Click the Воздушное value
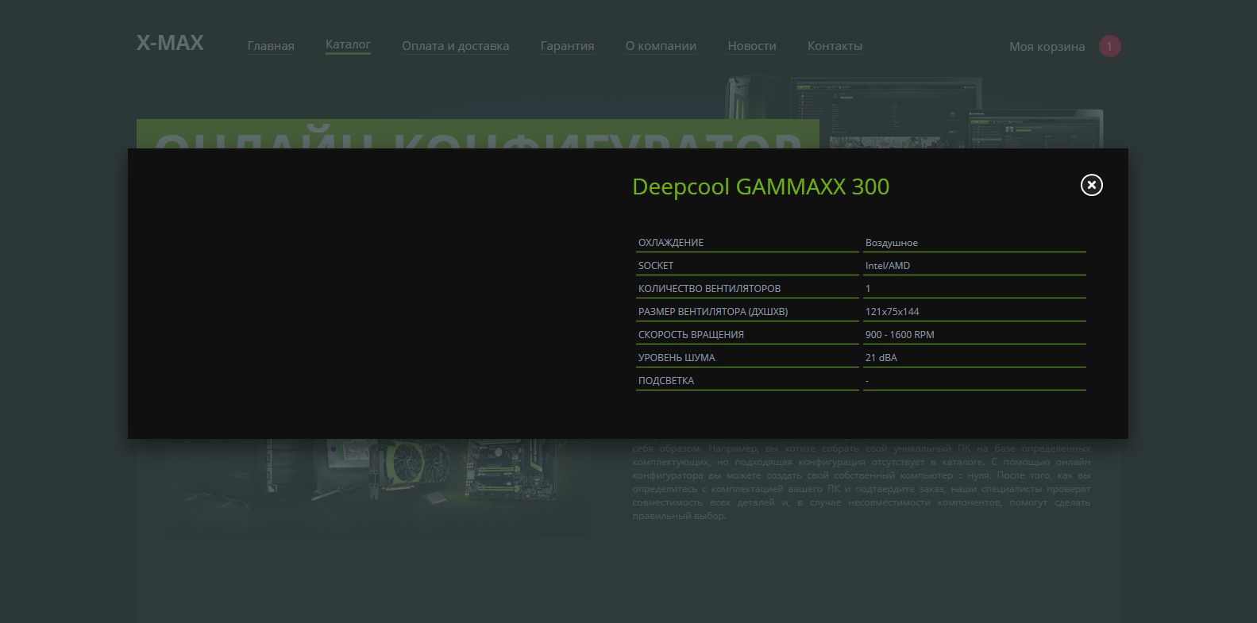 point(891,243)
